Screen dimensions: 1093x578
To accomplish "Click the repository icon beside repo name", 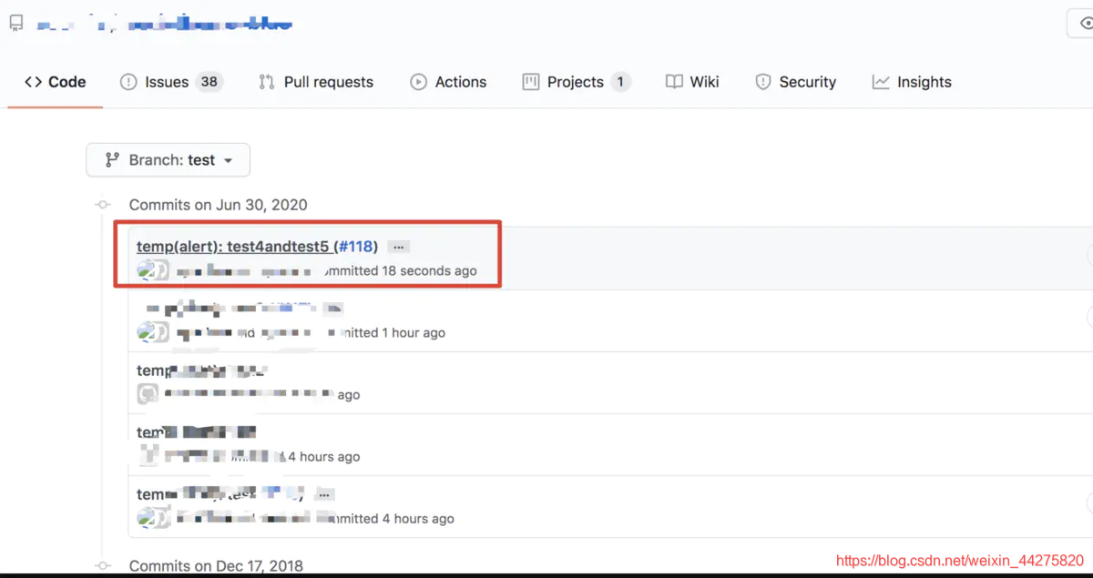I will pyautogui.click(x=16, y=23).
